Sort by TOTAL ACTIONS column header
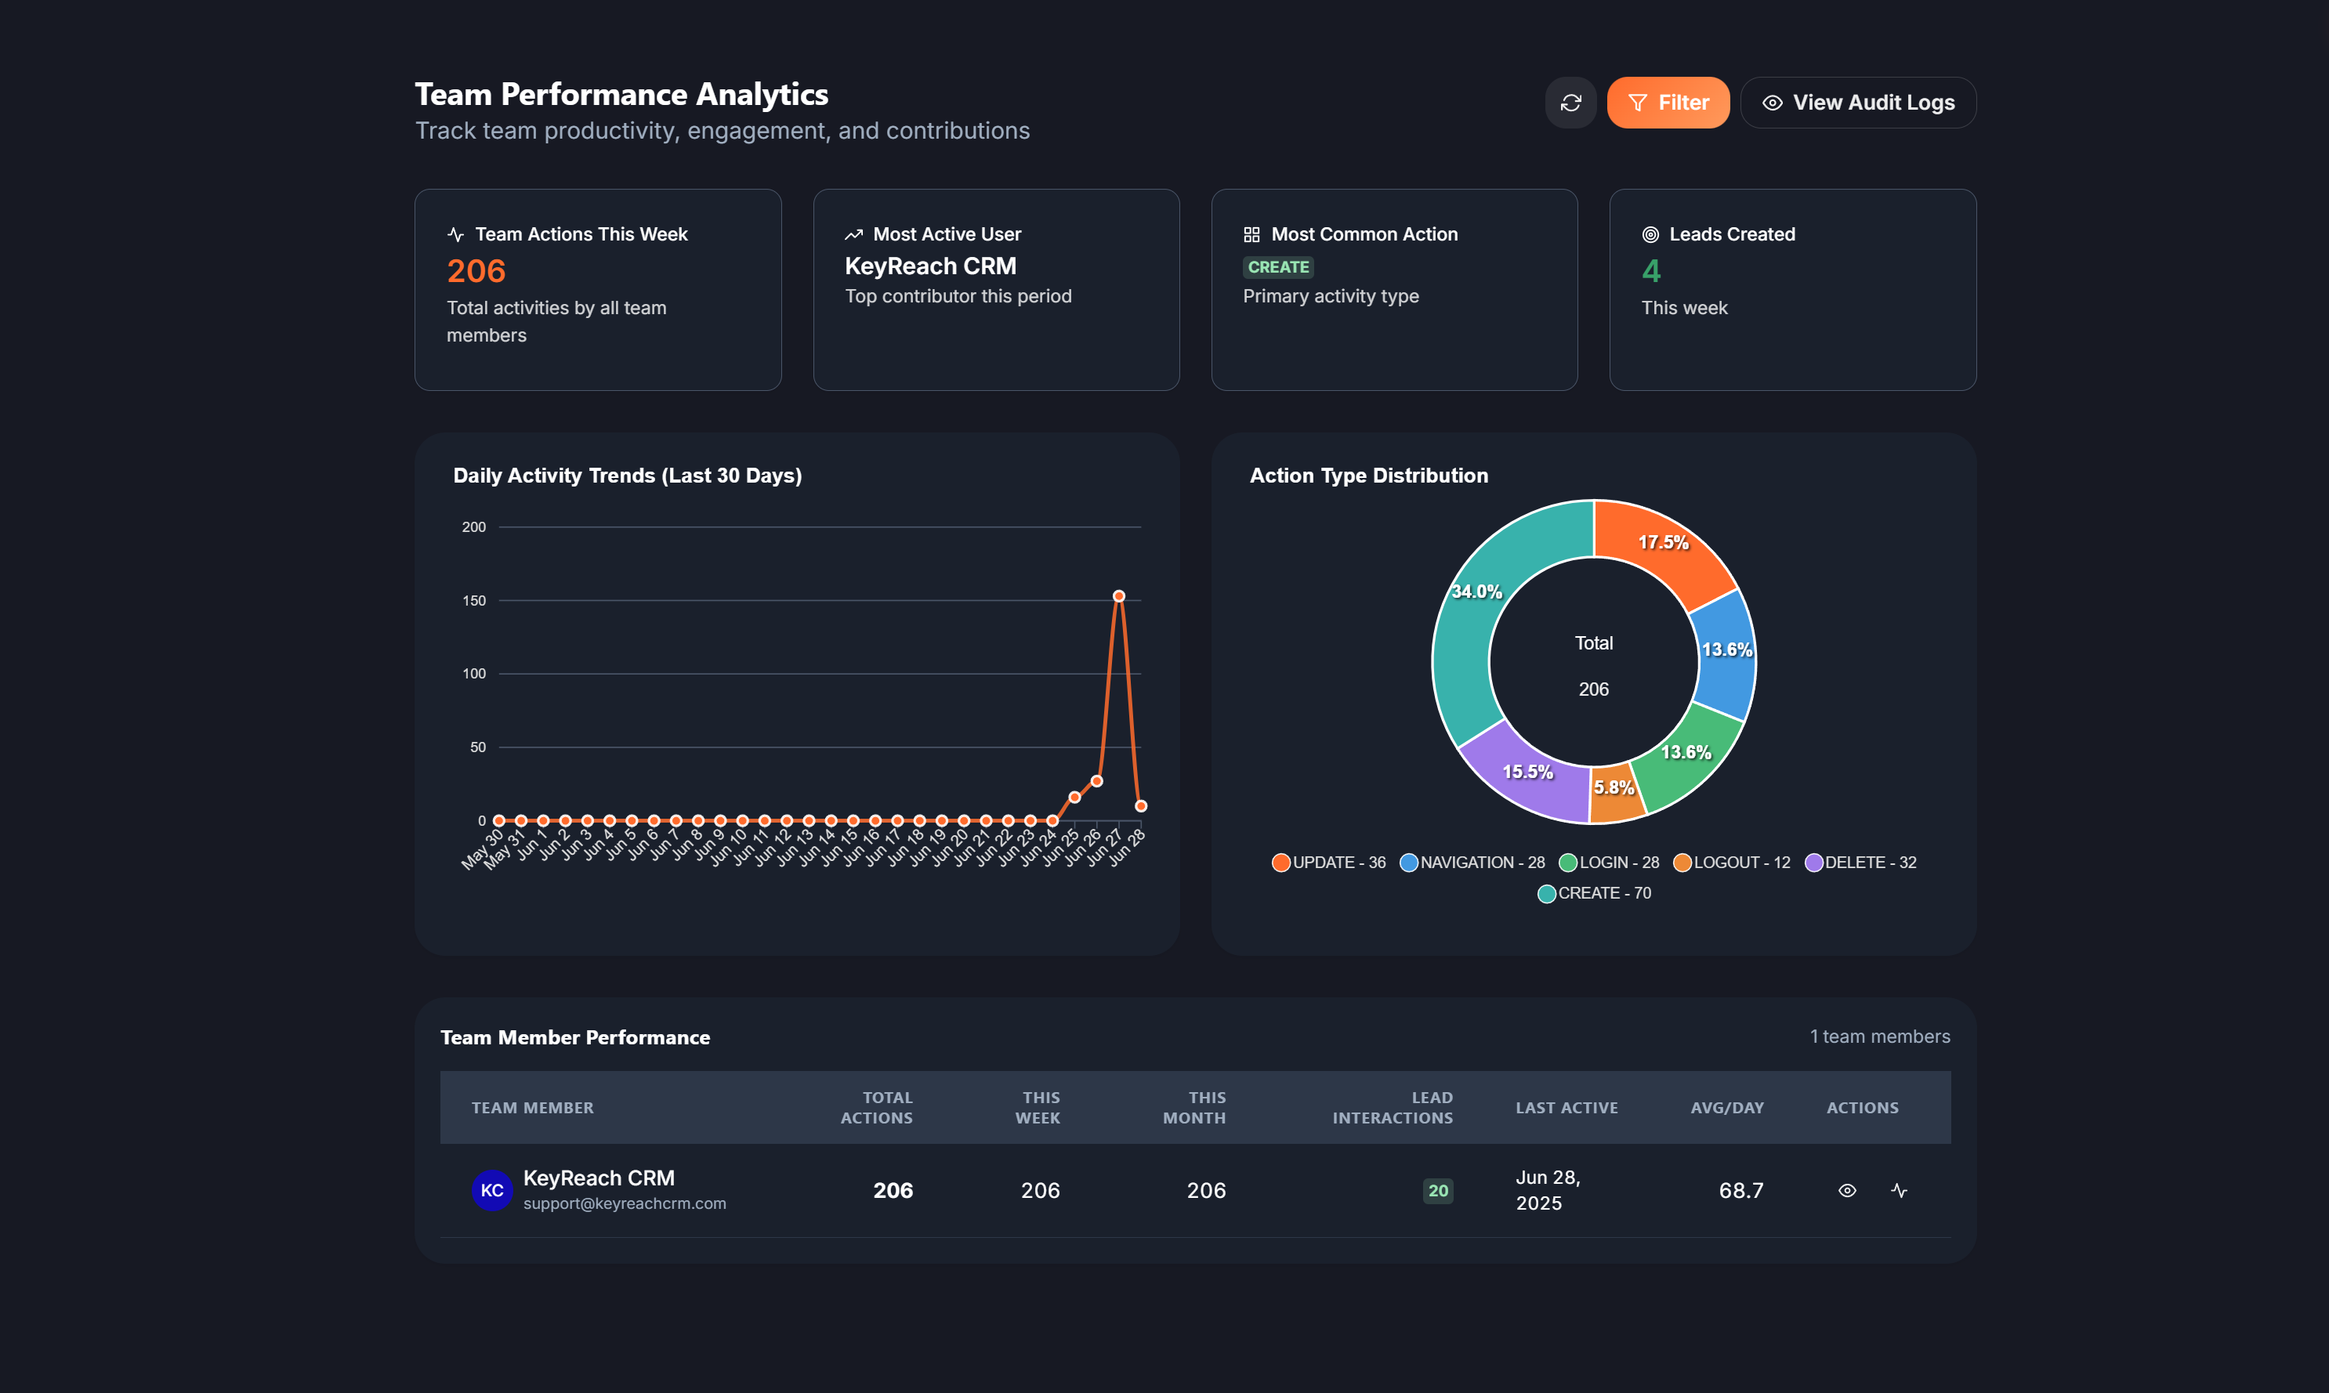 pos(876,1108)
